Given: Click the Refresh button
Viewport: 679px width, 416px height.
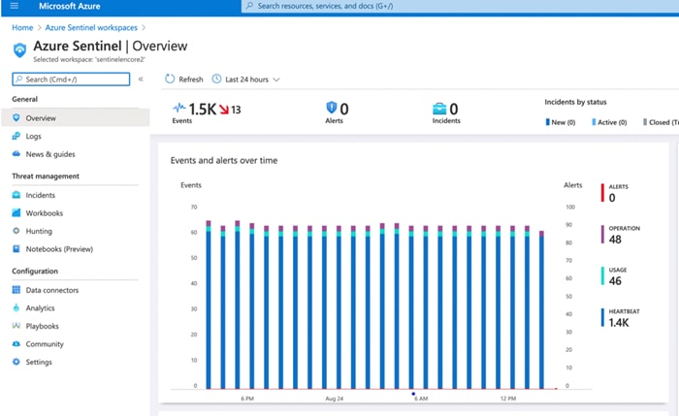Looking at the screenshot, I should pos(184,80).
